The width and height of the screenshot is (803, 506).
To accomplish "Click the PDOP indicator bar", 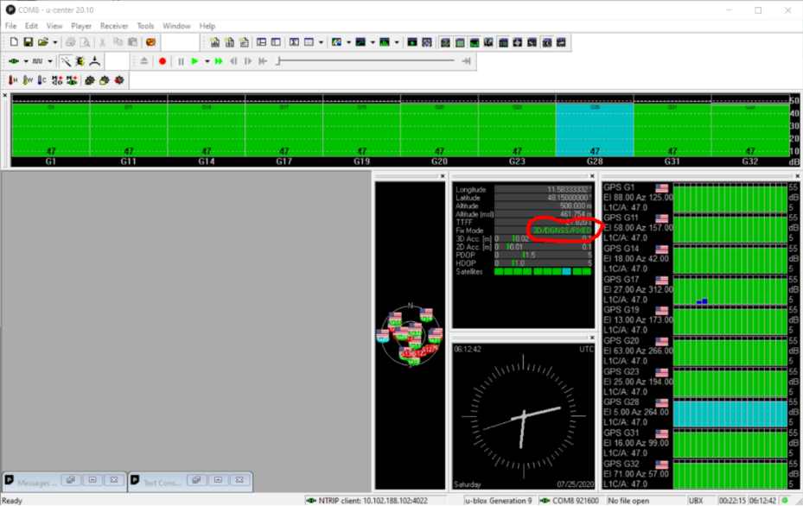I will (x=543, y=256).
